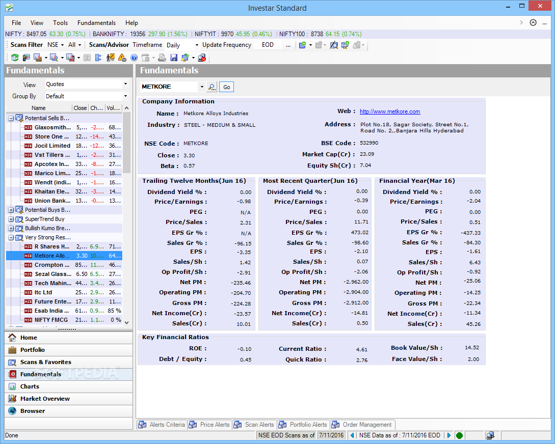Click the chart-with-glasses toolbar icon

coord(26,57)
